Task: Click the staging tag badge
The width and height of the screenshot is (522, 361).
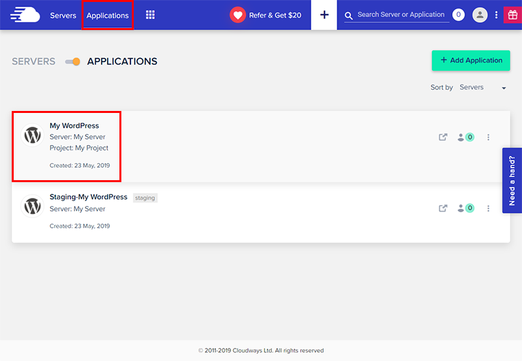Action: [145, 198]
